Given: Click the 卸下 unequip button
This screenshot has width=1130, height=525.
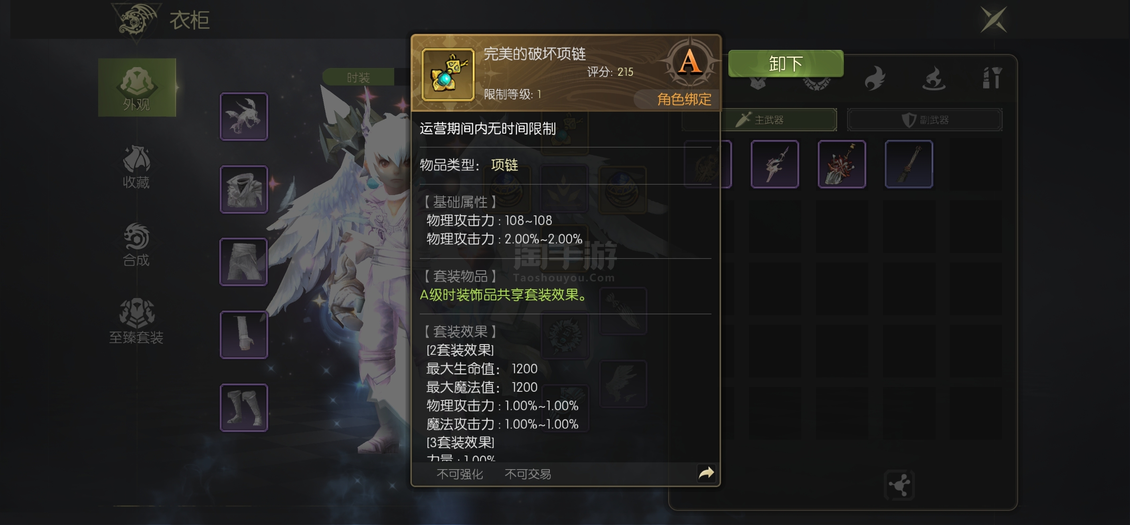Looking at the screenshot, I should 786,63.
